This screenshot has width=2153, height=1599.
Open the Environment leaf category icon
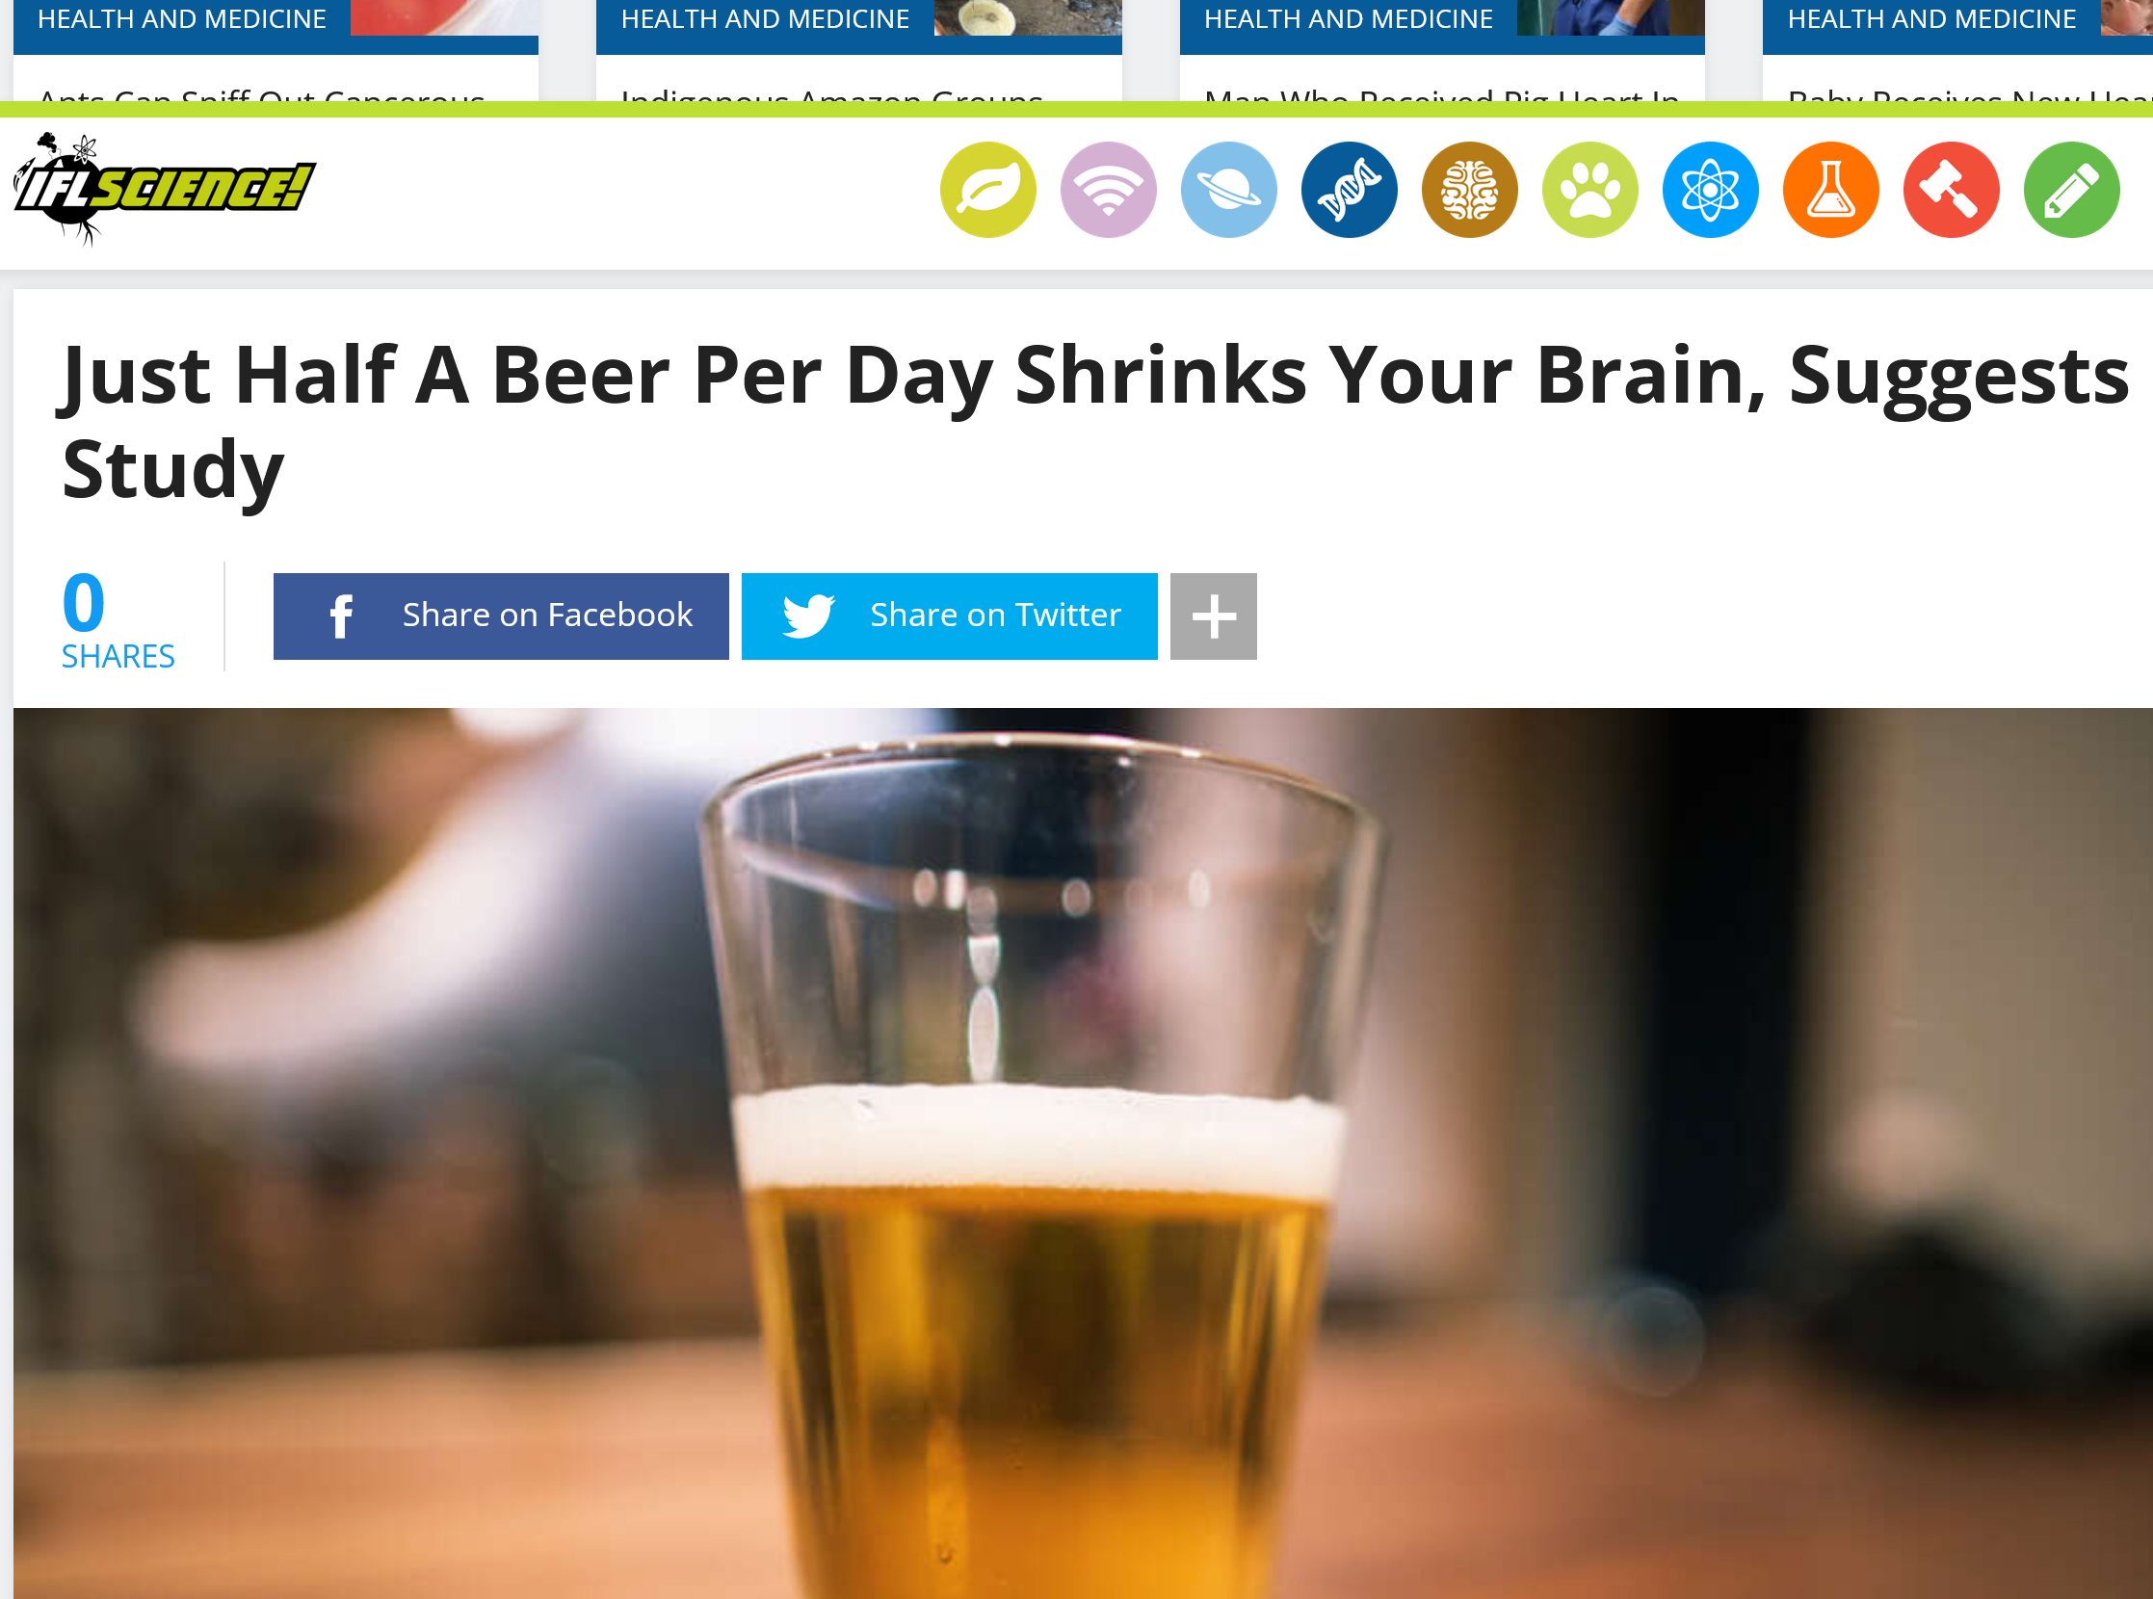pyautogui.click(x=987, y=190)
